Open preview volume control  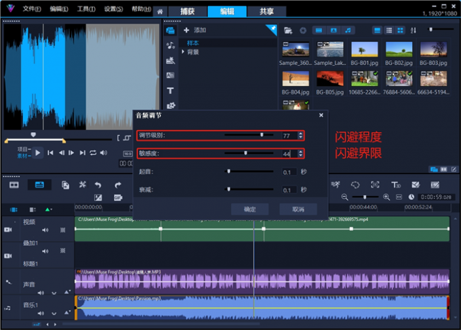tap(104, 153)
